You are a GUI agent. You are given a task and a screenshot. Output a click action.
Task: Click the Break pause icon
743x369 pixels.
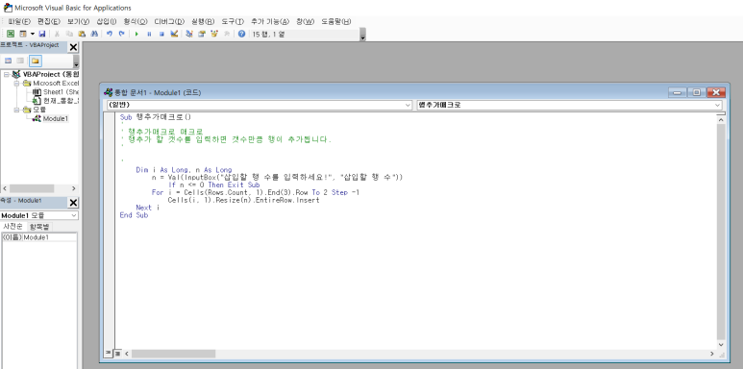point(149,34)
